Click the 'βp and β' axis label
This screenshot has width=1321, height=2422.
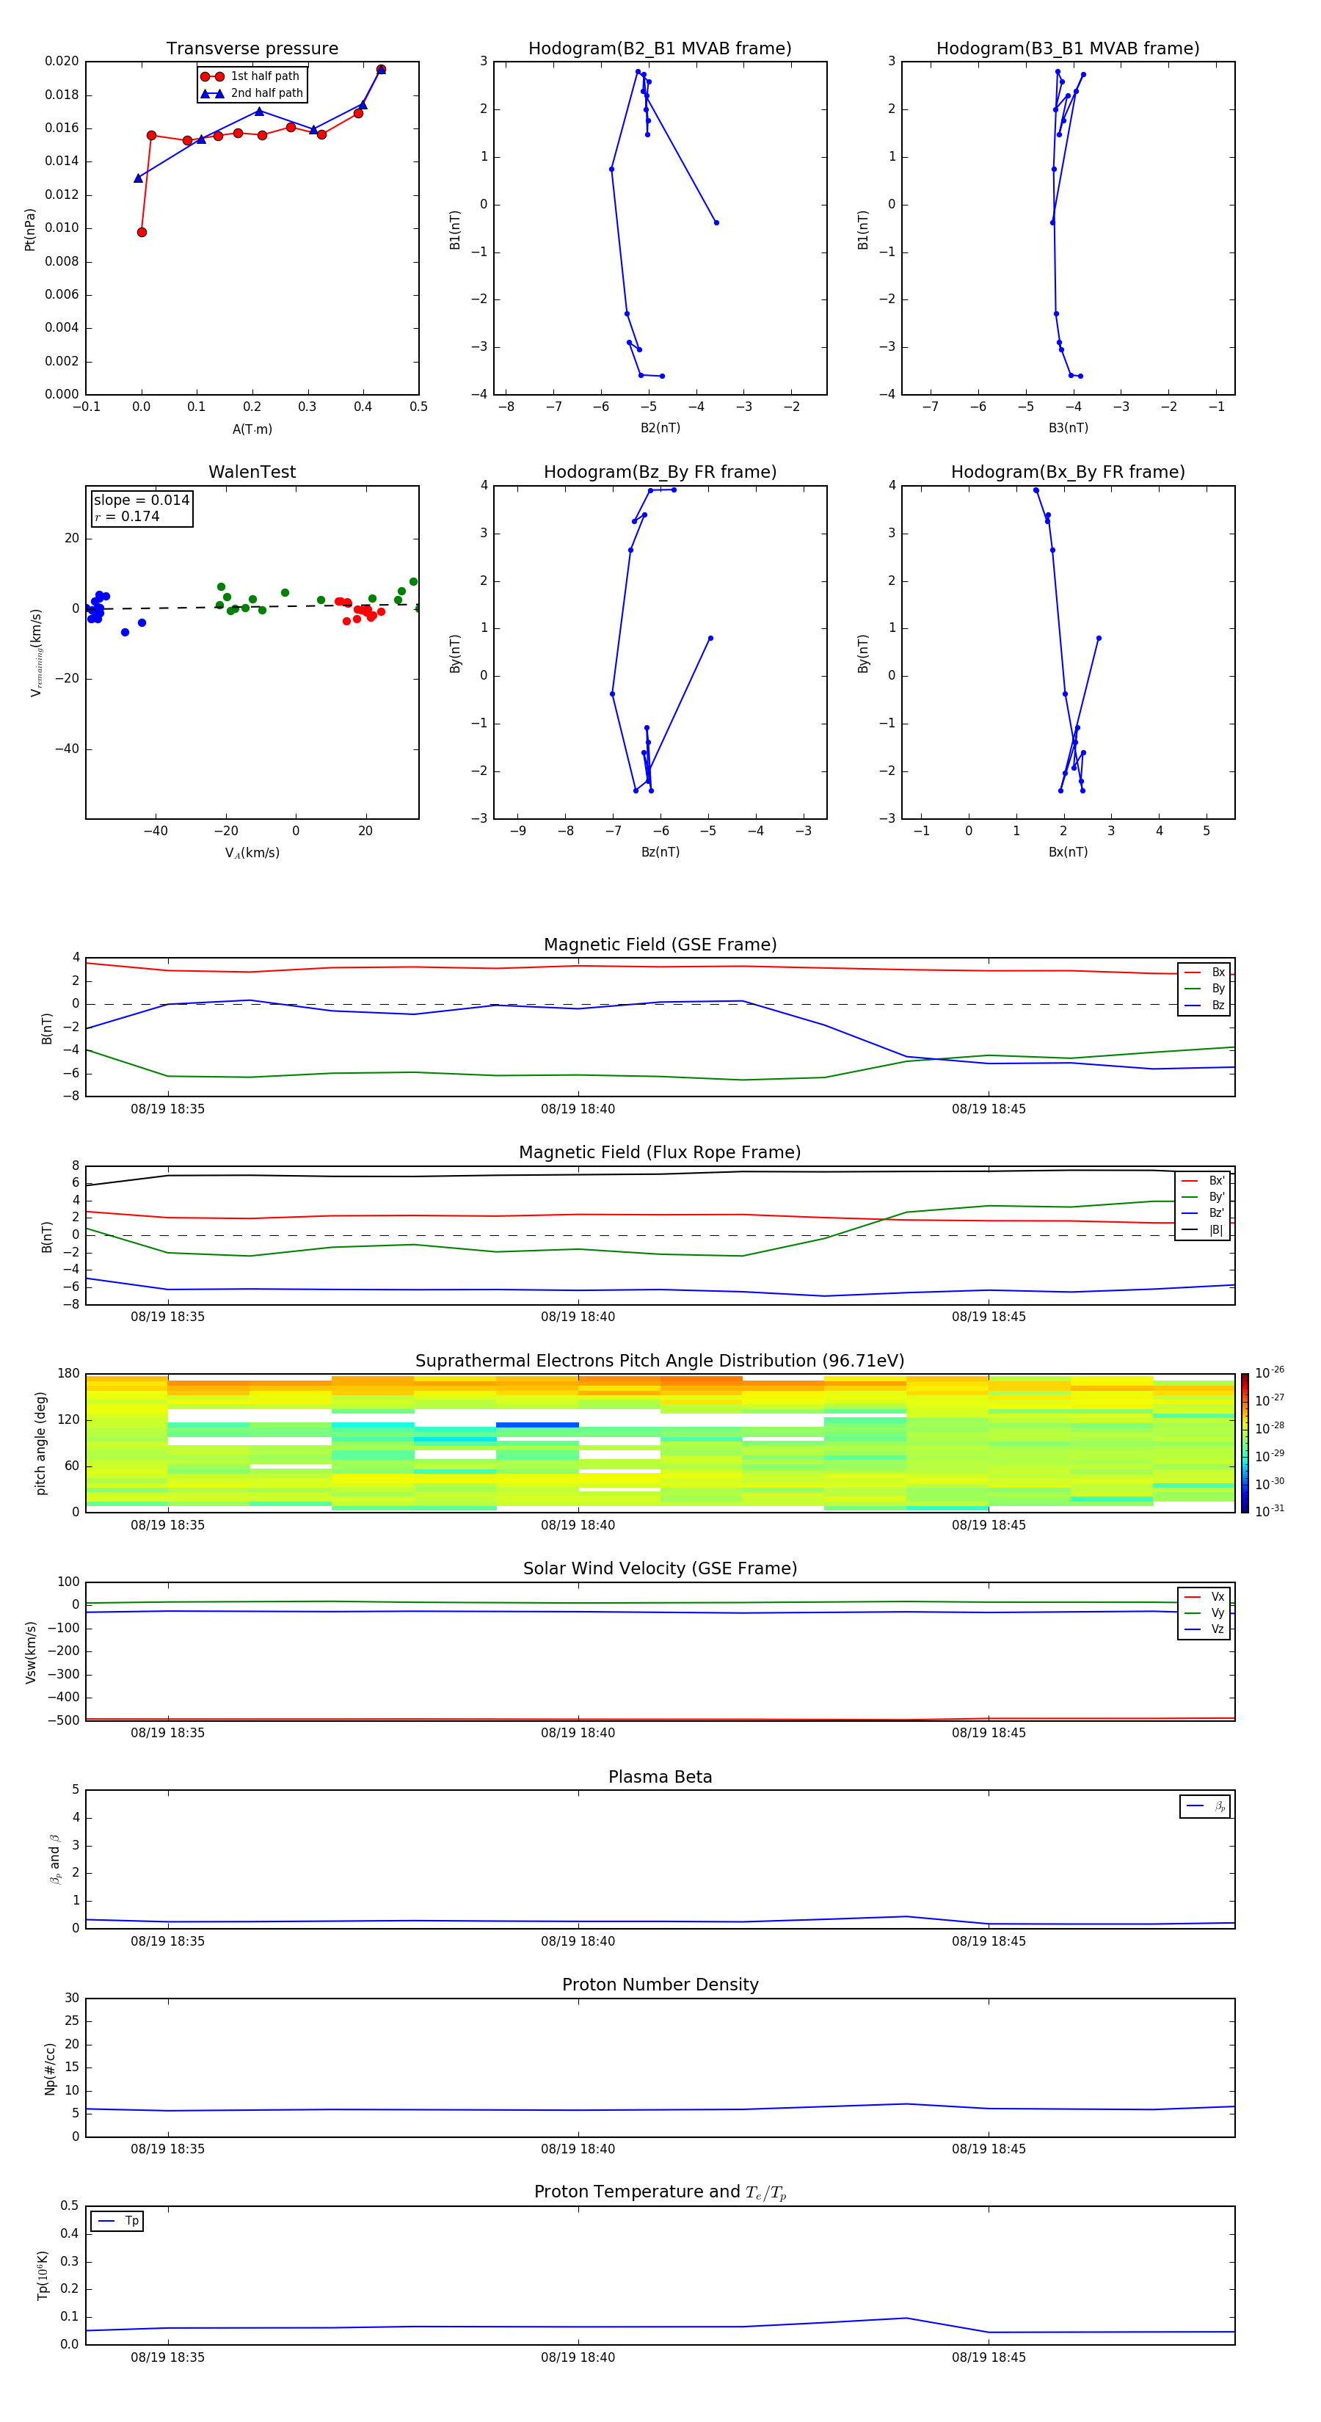tap(56, 1859)
